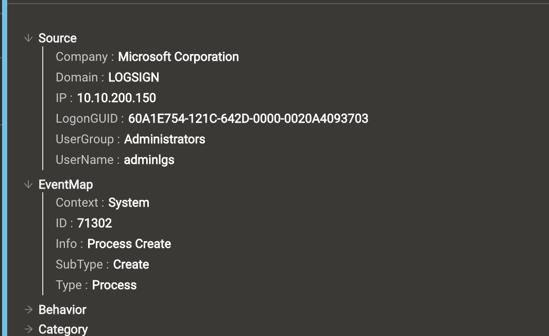Click the Info field label

pos(66,244)
